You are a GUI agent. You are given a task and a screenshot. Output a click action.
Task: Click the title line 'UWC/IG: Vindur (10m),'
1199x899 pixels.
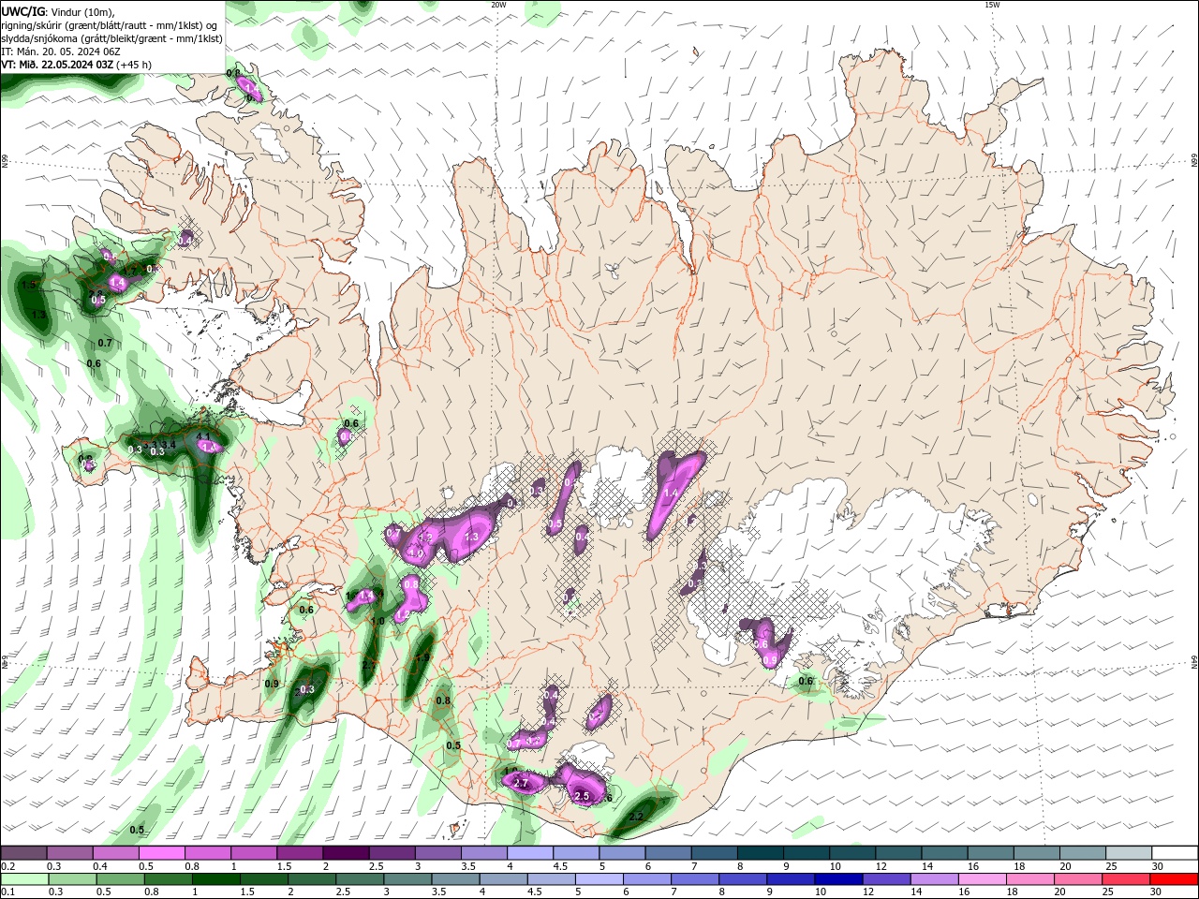click(58, 11)
